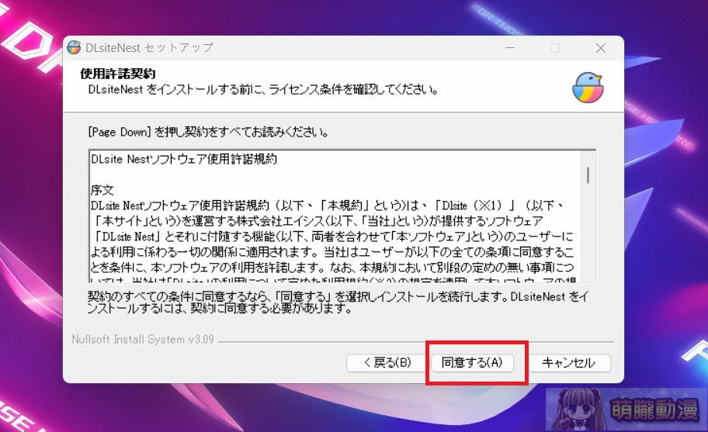Click the large DLsiteNest bird logo in header
This screenshot has height=432, width=708.
(x=588, y=88)
